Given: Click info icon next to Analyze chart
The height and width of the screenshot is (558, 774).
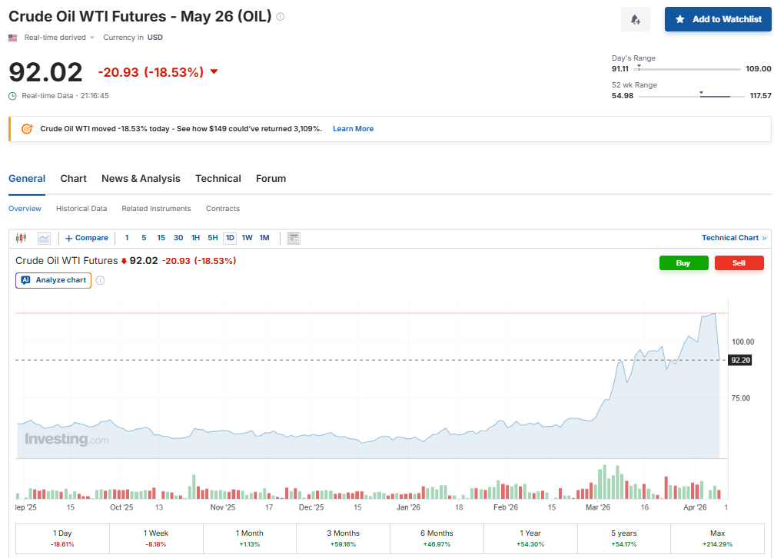Looking at the screenshot, I should 100,280.
